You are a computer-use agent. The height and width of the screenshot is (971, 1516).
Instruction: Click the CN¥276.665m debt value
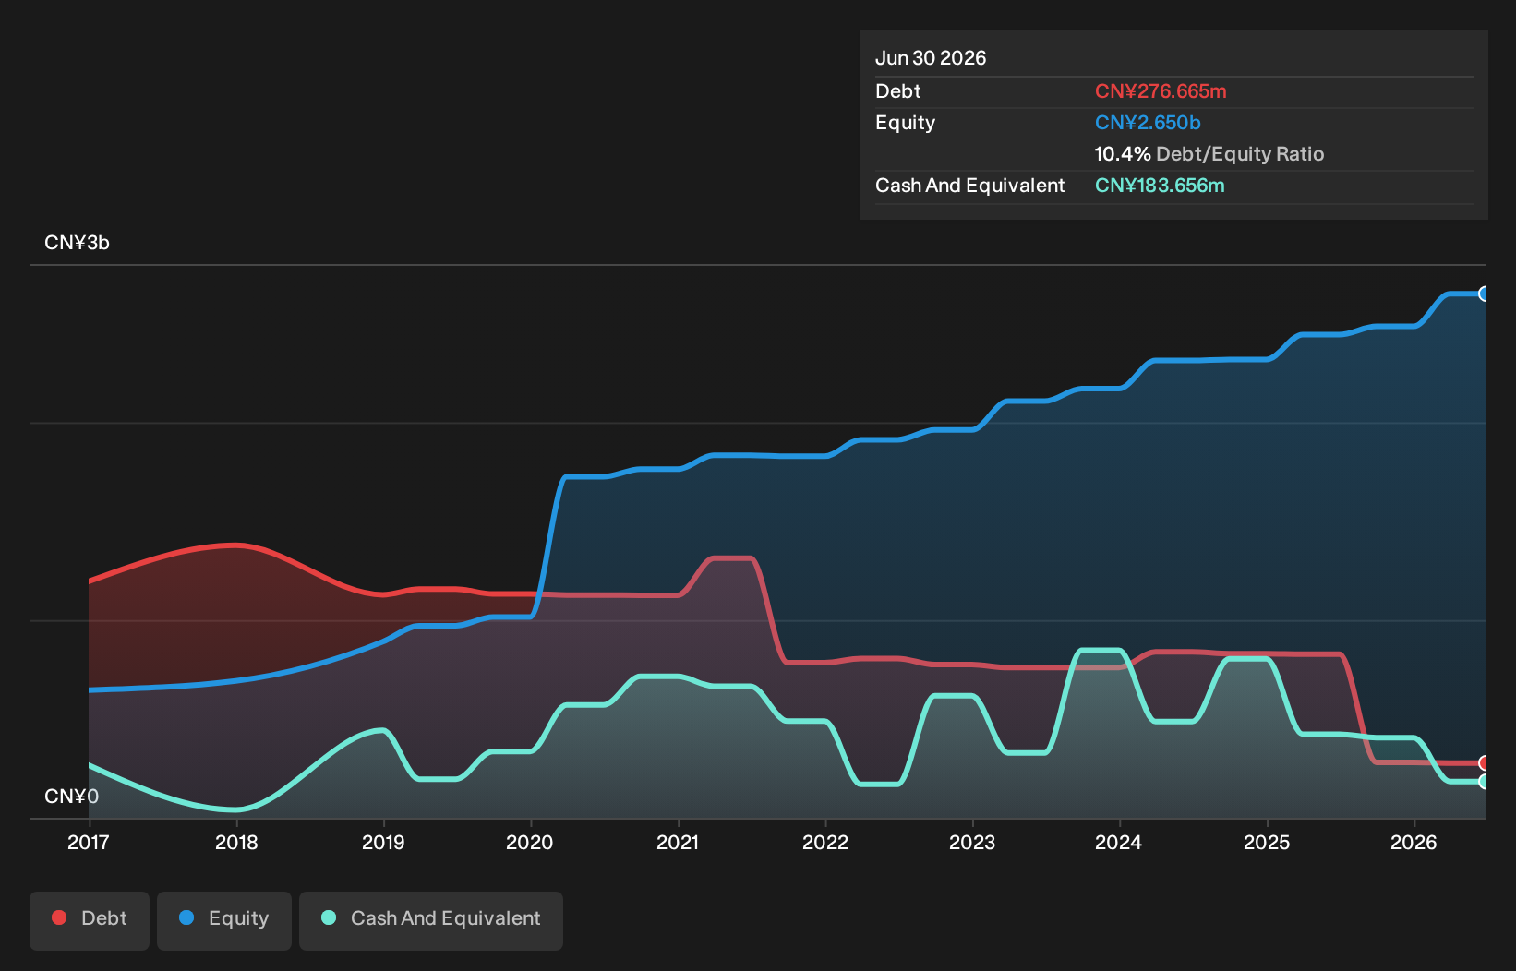pos(1161,91)
